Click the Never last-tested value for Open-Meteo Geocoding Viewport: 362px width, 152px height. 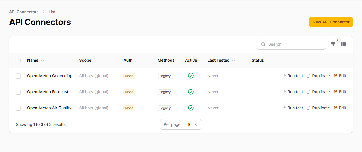pos(213,76)
